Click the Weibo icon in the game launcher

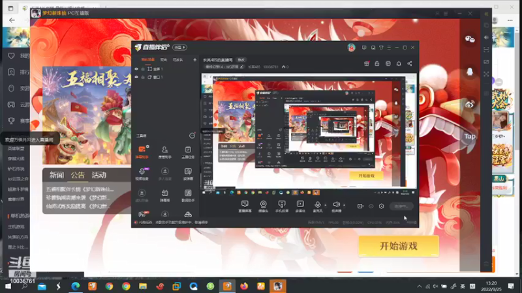(x=470, y=104)
